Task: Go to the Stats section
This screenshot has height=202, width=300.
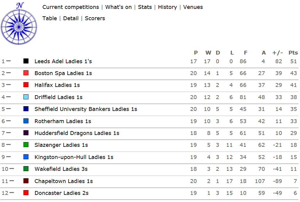Action: click(145, 7)
